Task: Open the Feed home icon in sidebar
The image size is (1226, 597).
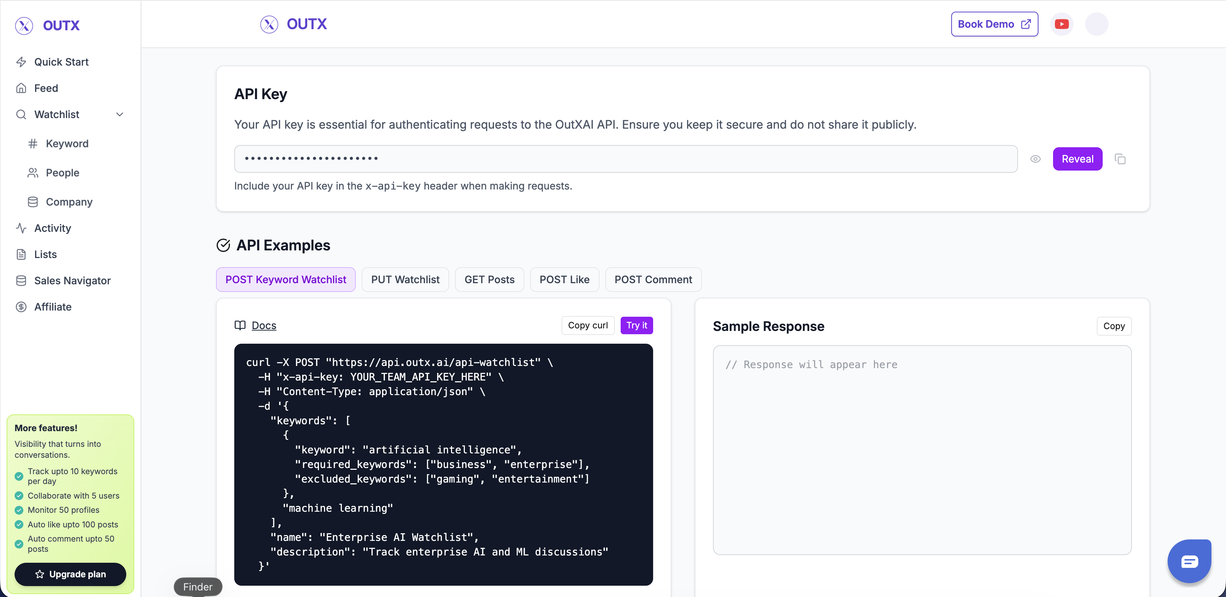Action: point(22,88)
